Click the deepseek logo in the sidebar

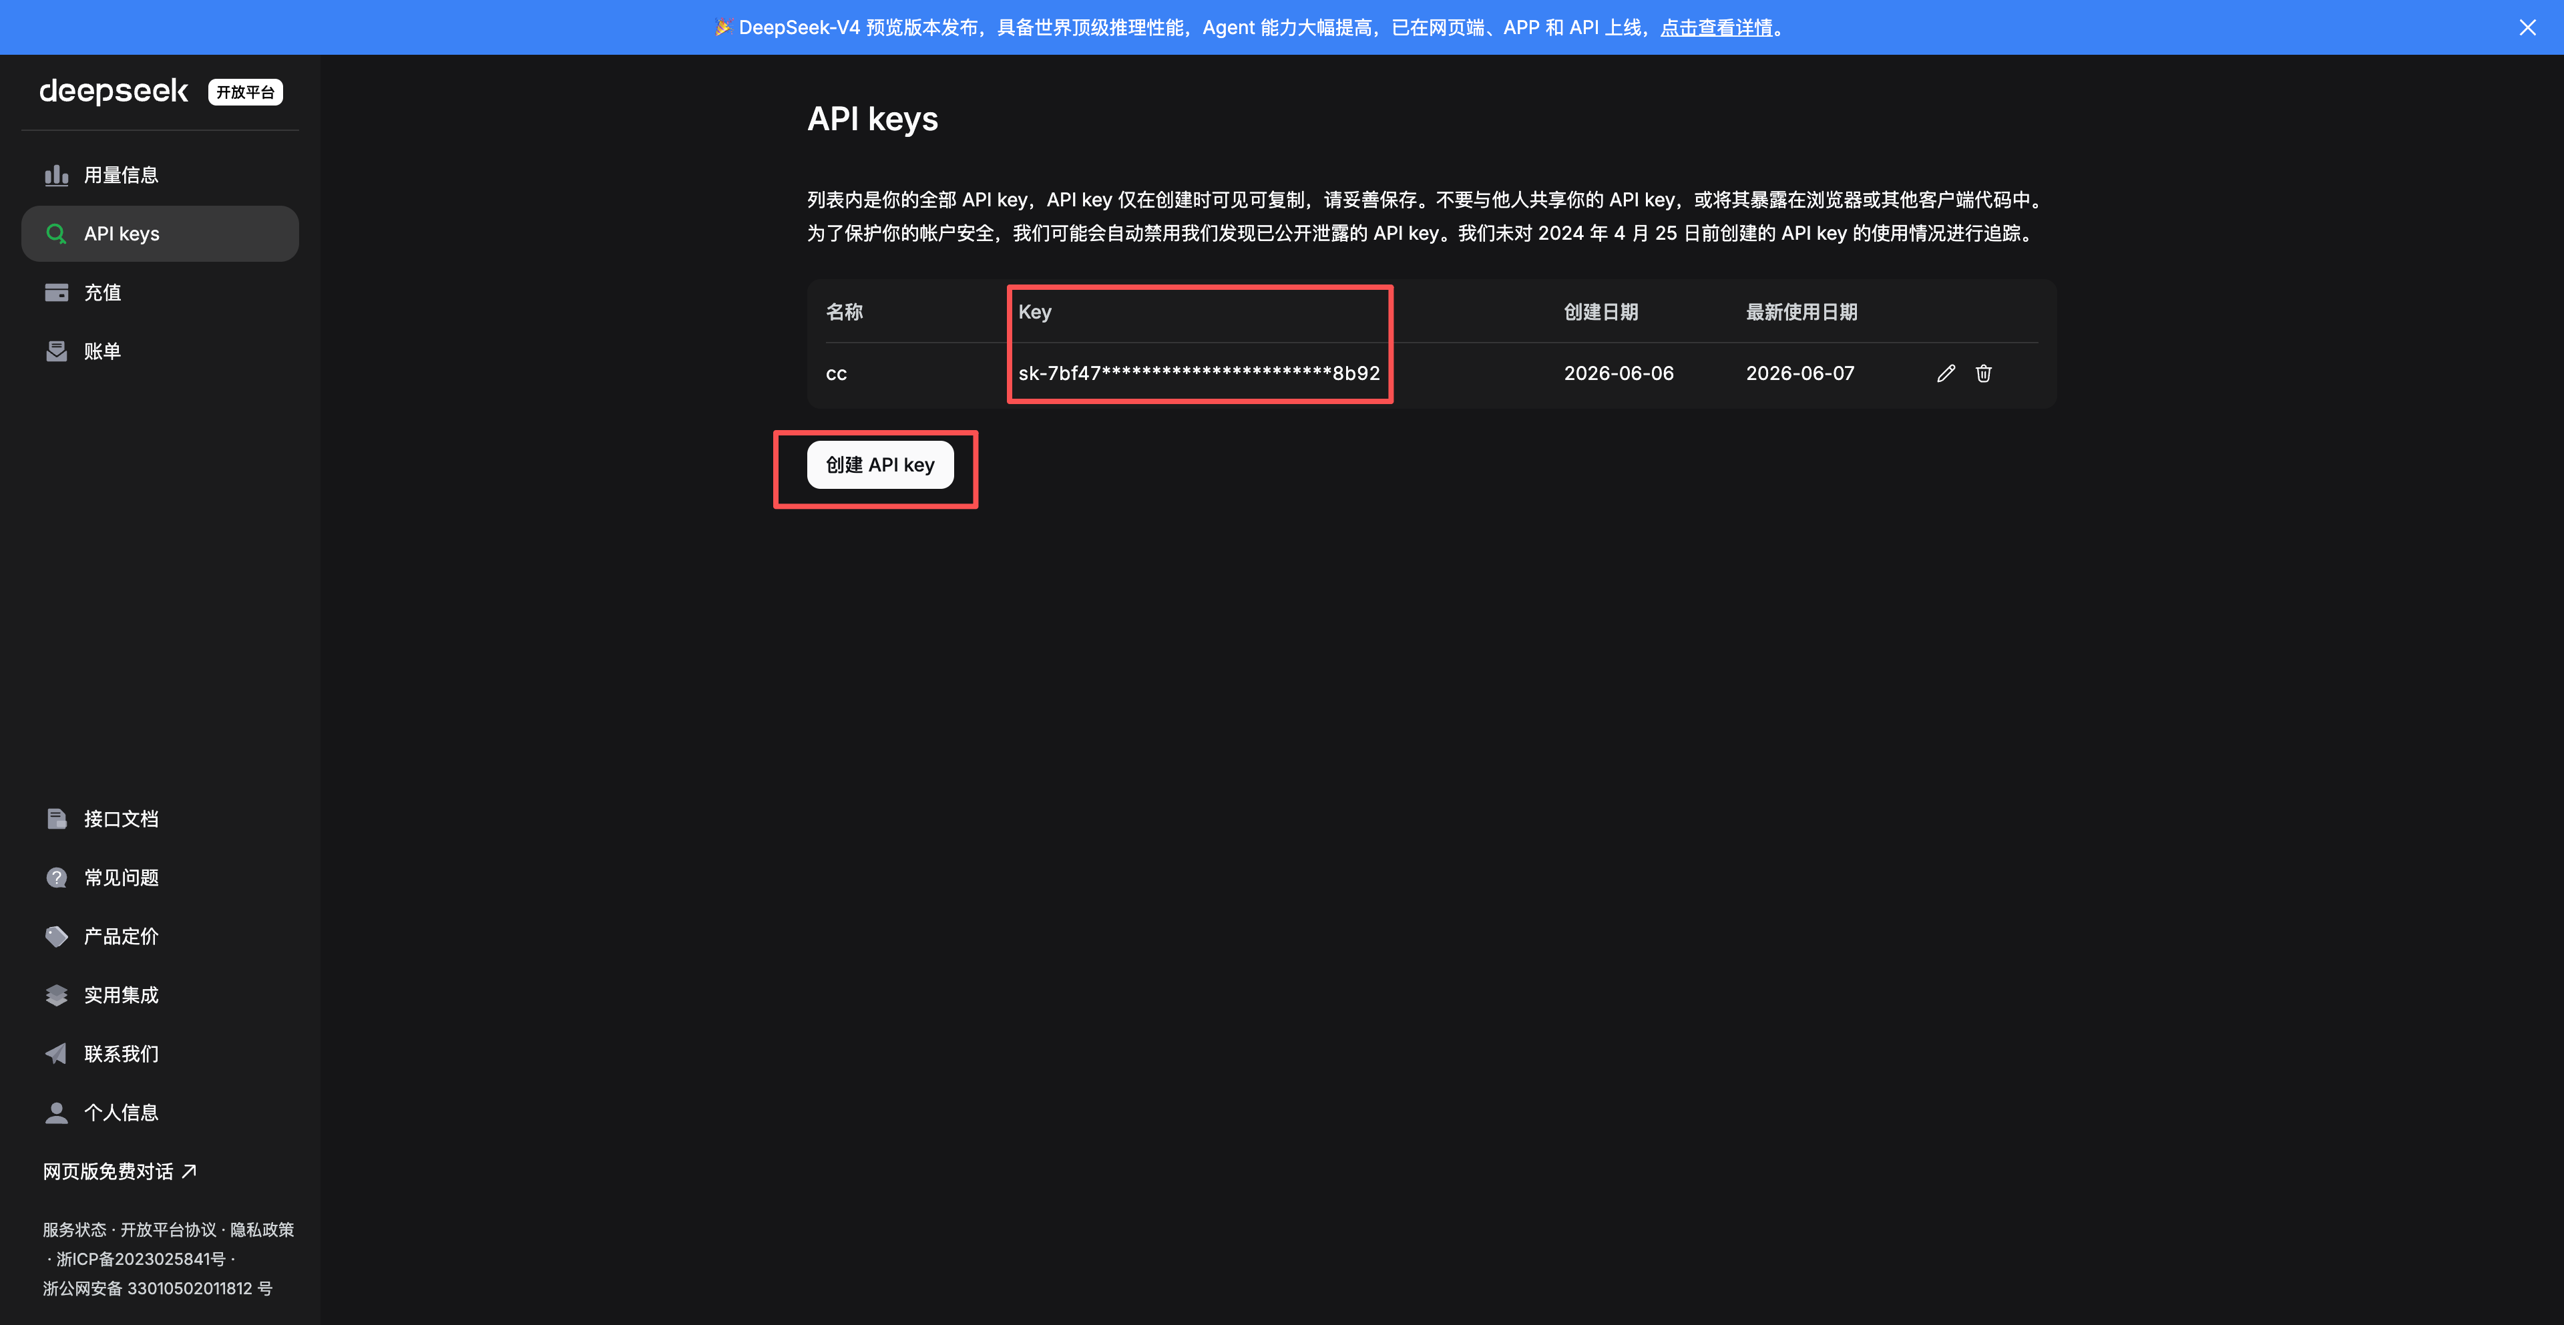(x=114, y=91)
